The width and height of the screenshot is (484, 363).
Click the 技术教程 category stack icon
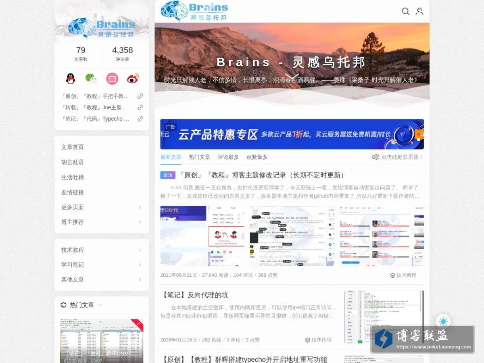click(x=392, y=275)
